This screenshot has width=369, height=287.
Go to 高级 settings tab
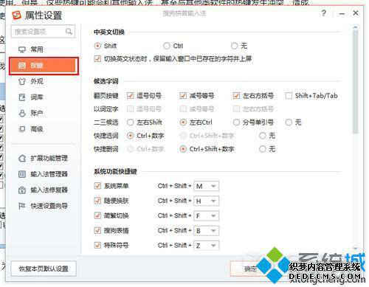pos(37,129)
